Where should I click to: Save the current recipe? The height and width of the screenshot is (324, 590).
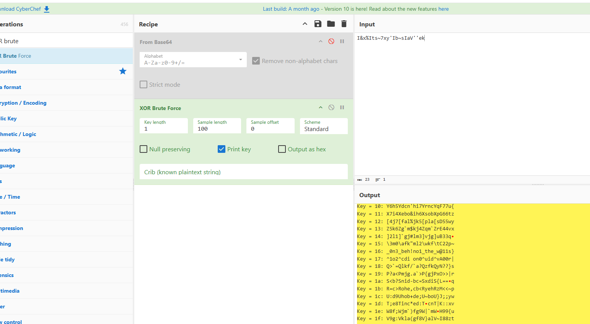click(318, 24)
